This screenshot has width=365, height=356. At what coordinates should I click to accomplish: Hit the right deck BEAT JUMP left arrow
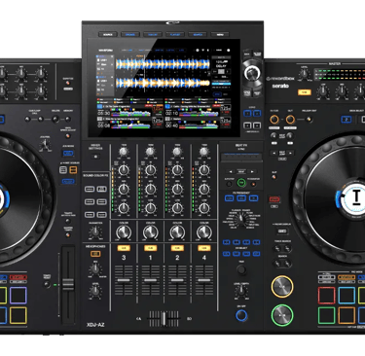(274, 153)
